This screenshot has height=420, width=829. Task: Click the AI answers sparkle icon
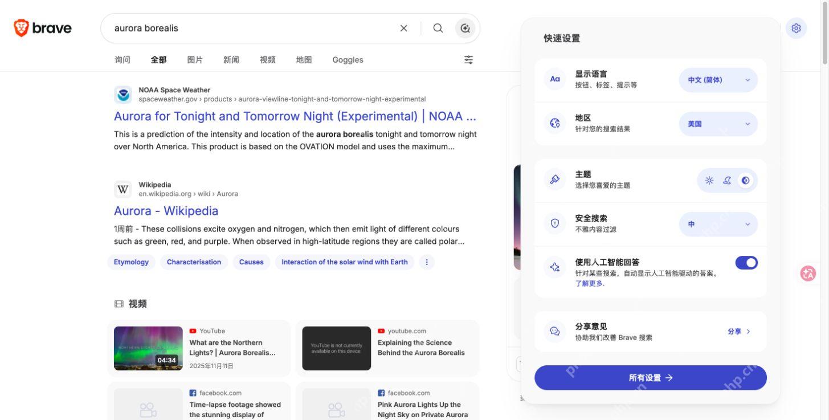tap(555, 267)
